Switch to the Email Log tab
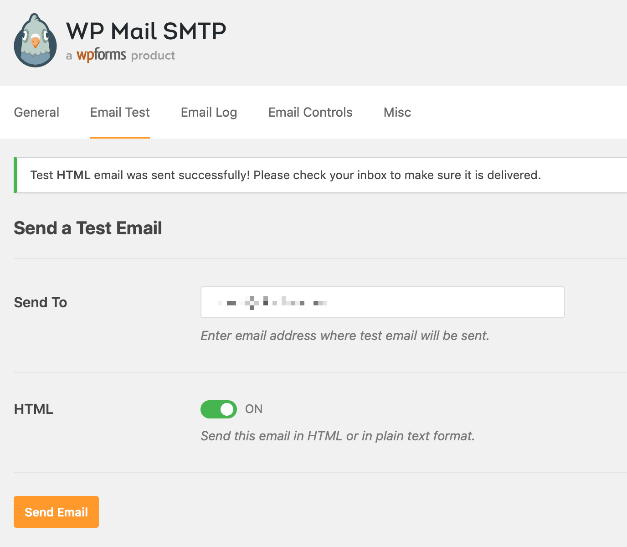Viewport: 627px width, 547px height. coord(209,112)
